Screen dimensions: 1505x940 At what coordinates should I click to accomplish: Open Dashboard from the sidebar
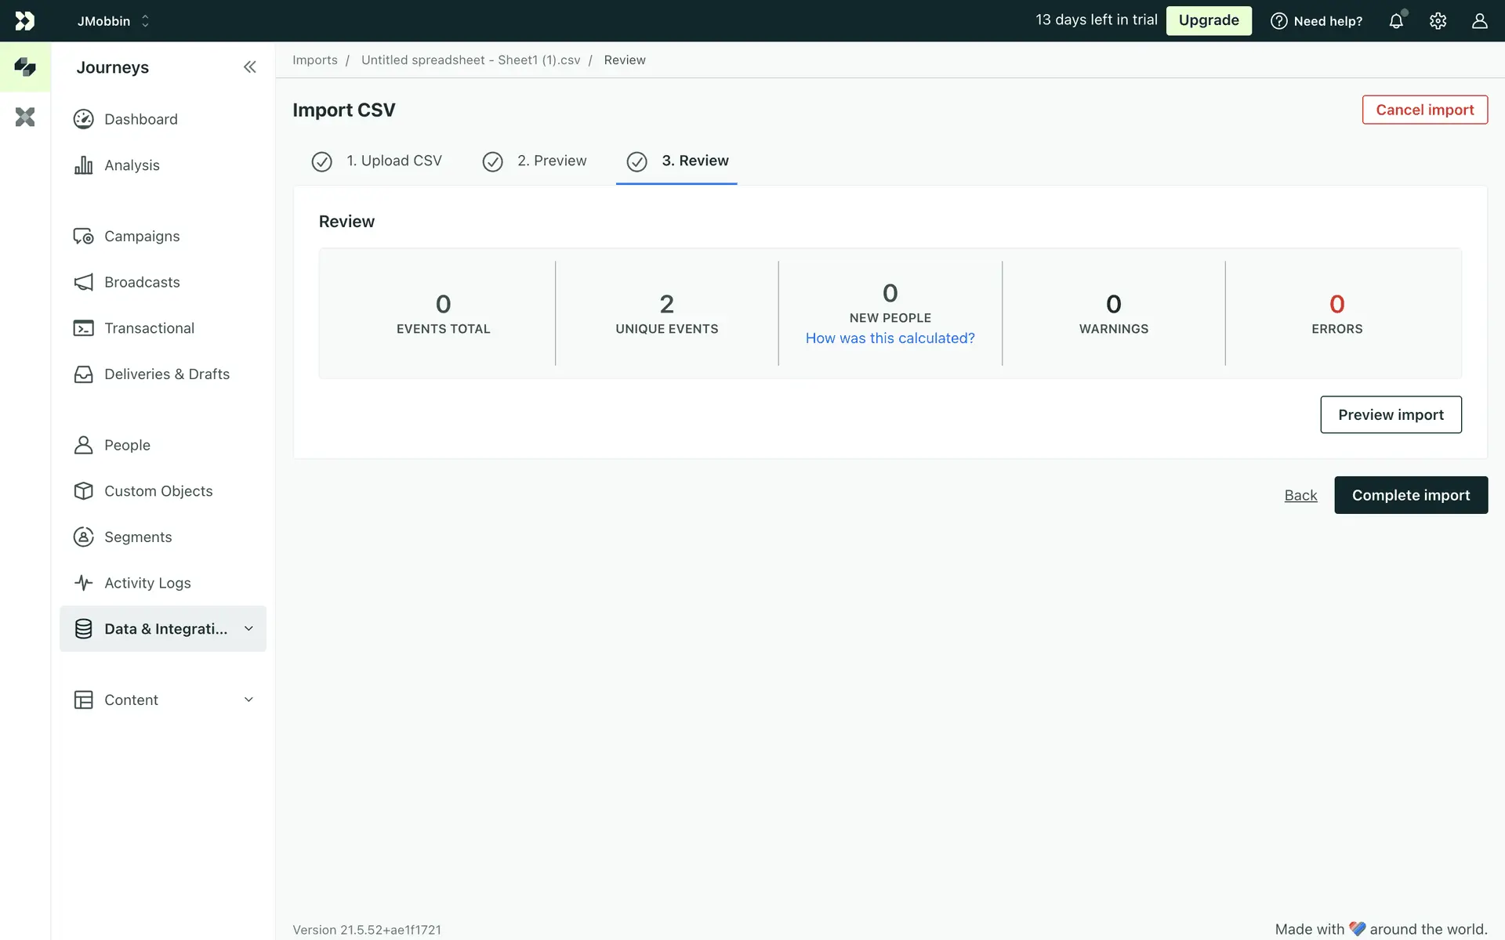[x=141, y=119]
